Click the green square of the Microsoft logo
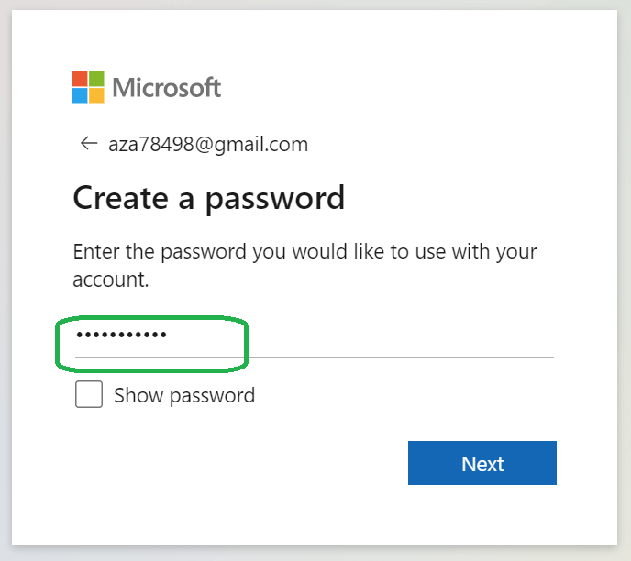The image size is (631, 561). tap(96, 79)
